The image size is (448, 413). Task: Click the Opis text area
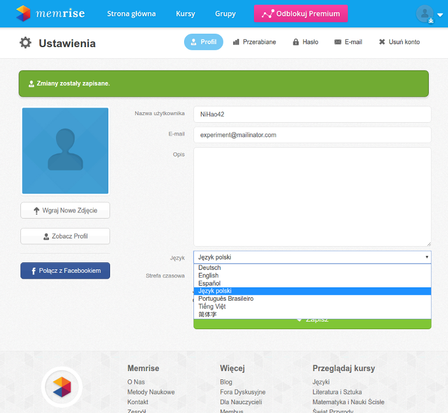tap(312, 197)
